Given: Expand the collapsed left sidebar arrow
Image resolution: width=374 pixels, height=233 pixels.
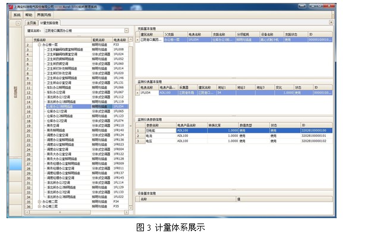Looking at the screenshot, I should click(18, 23).
